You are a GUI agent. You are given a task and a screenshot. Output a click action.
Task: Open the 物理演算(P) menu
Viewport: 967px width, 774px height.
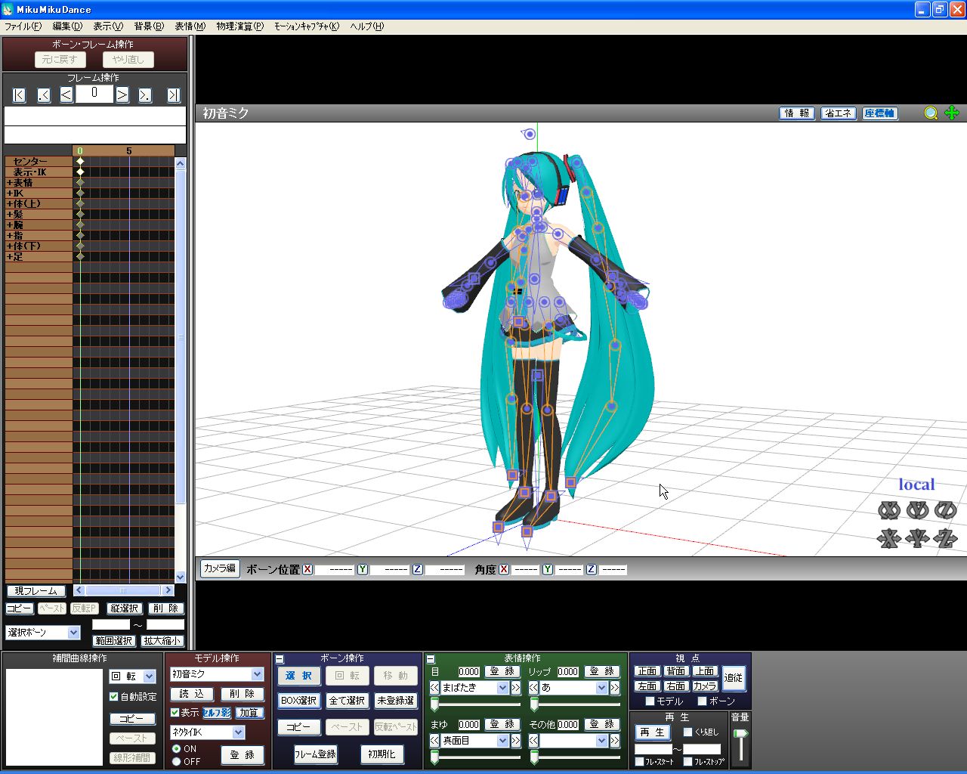(x=239, y=26)
